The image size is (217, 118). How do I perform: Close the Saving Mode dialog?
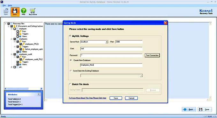tap(165, 23)
